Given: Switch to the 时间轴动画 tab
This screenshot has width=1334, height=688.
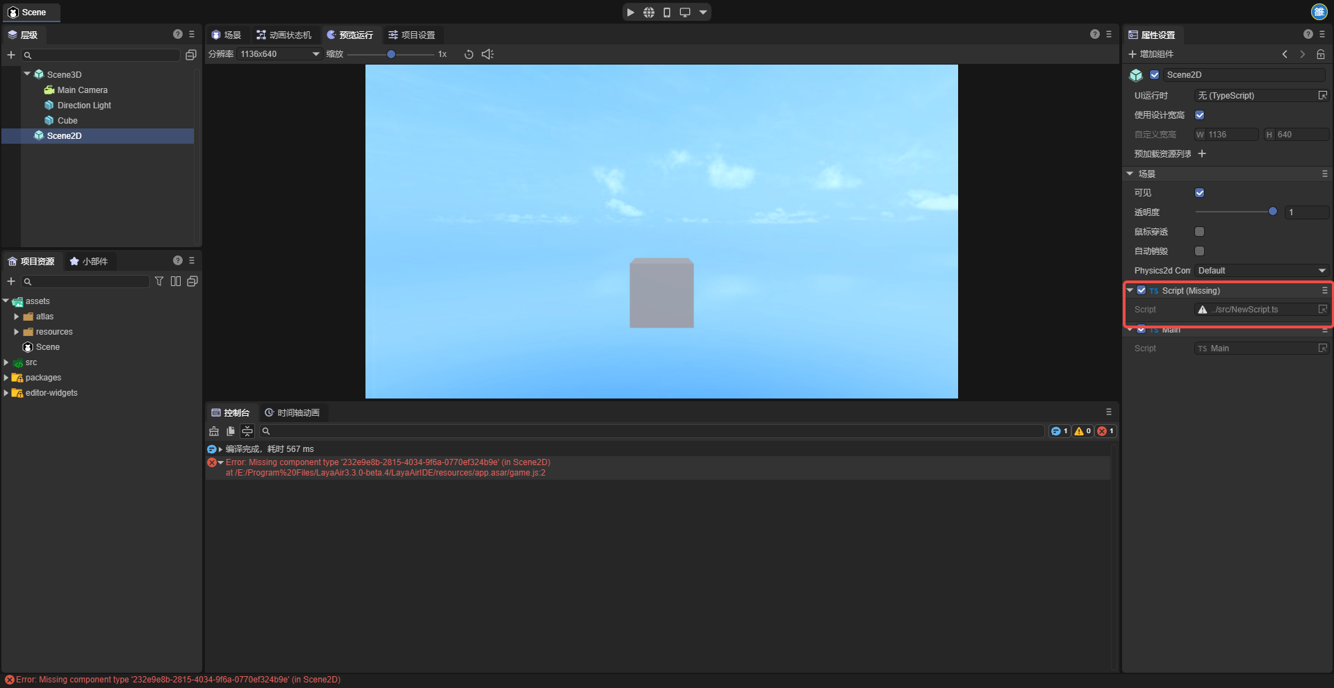Looking at the screenshot, I should 292,413.
